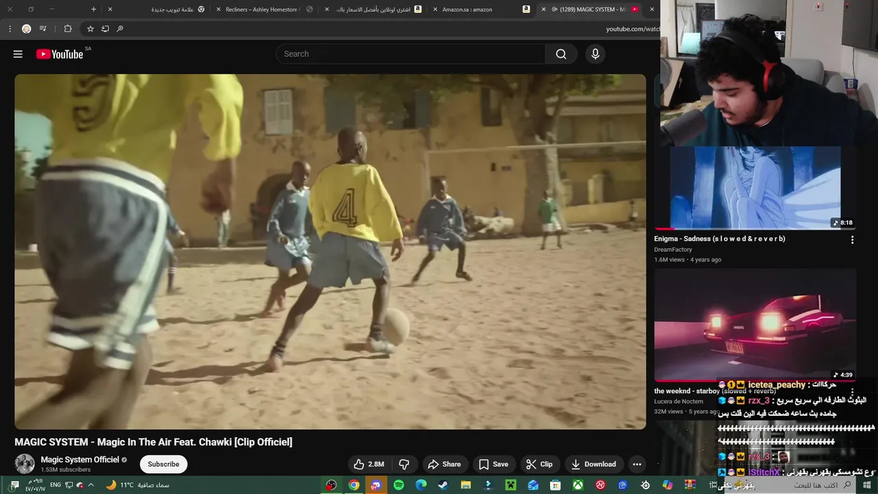Bookmark this page with the star icon
878x494 pixels.
pos(90,29)
